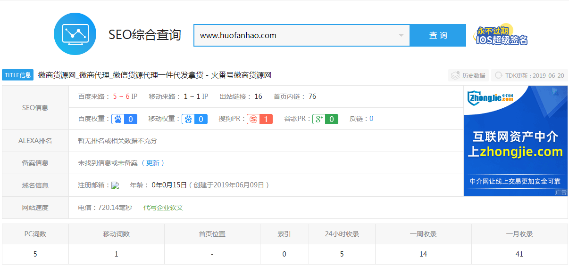This screenshot has height=265, width=569.
Task: Open the domain input dropdown arrow
Action: (x=401, y=35)
